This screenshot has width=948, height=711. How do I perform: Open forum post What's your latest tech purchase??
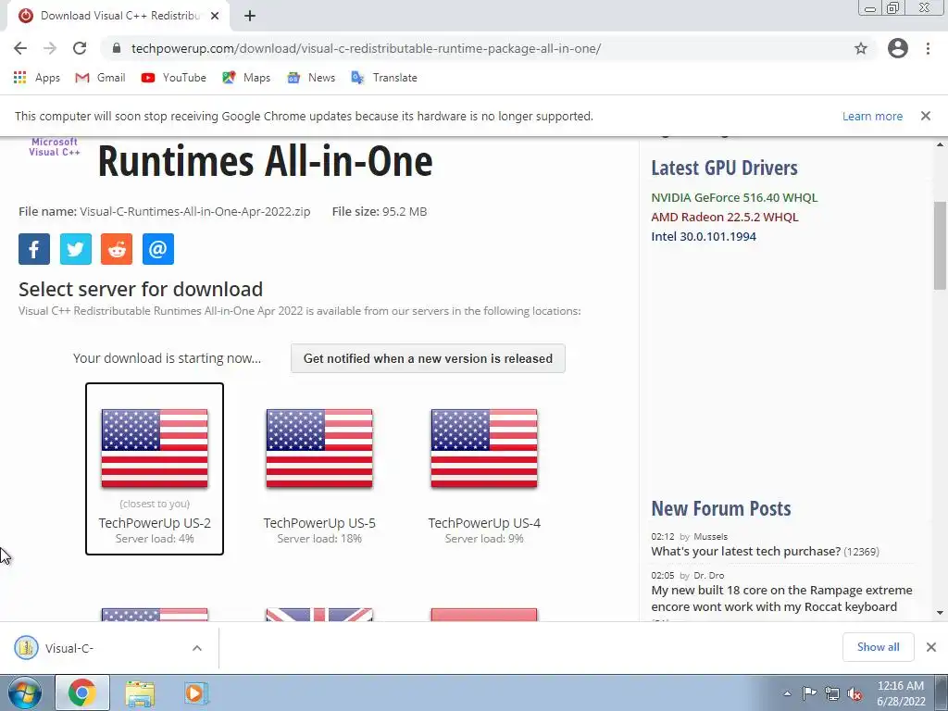click(x=745, y=552)
